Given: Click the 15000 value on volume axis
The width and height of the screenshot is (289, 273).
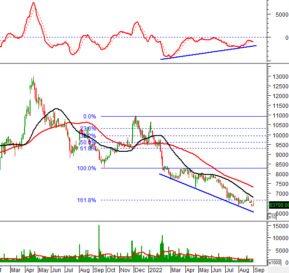Looking at the screenshot, I should coord(279,226).
